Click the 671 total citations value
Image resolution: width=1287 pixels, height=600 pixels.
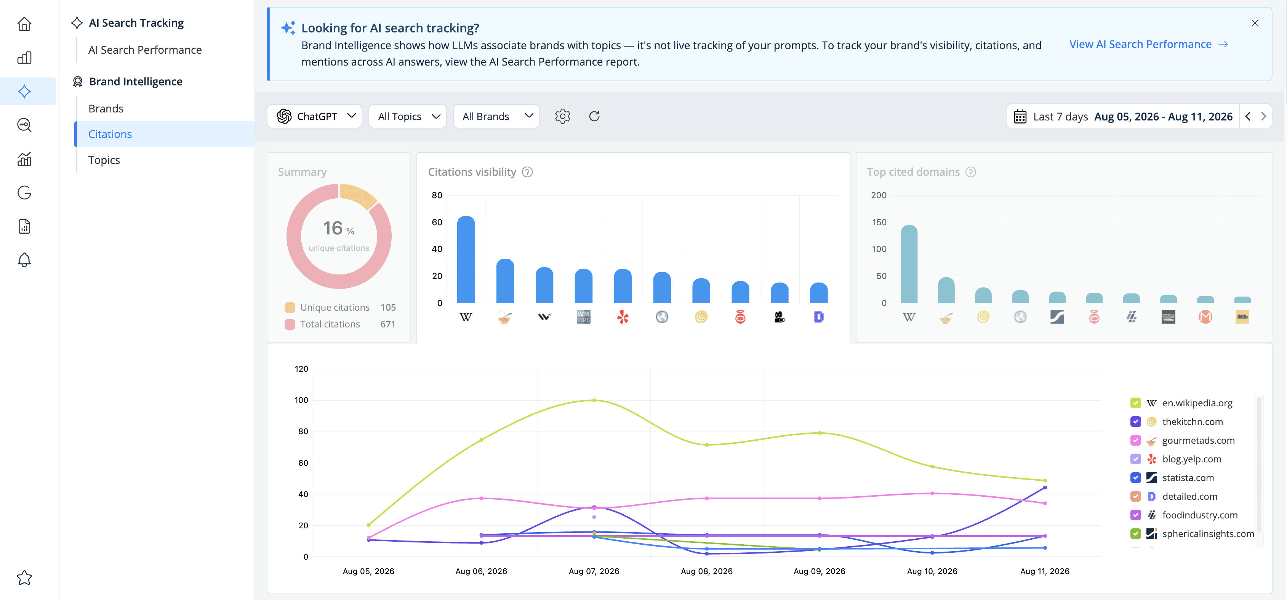pyautogui.click(x=388, y=324)
